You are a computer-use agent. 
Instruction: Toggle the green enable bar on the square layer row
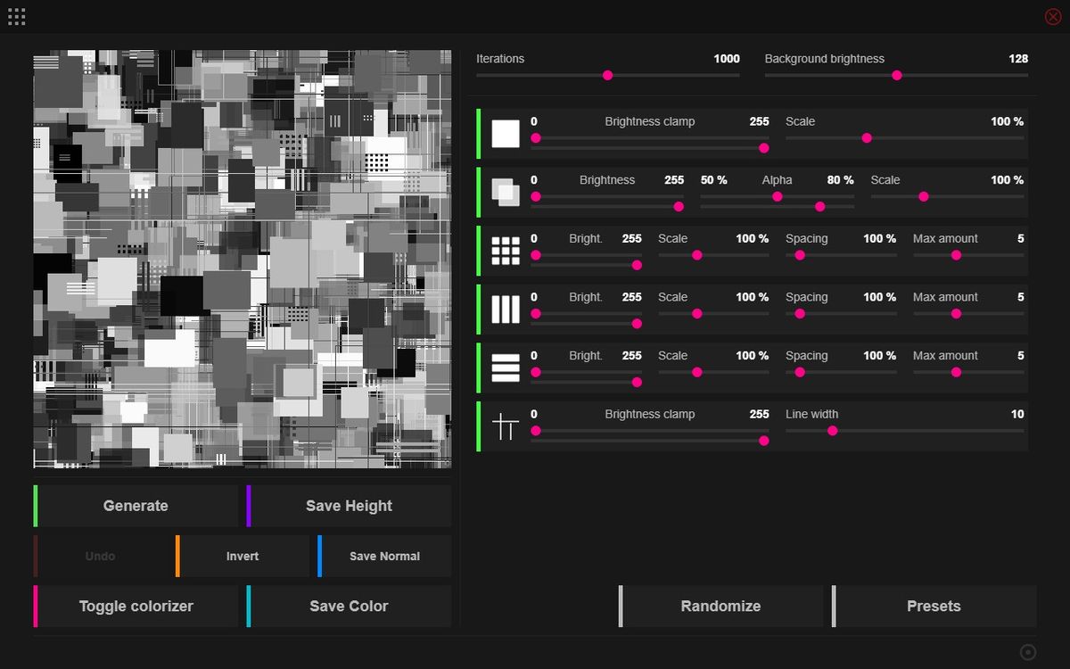[x=481, y=134]
